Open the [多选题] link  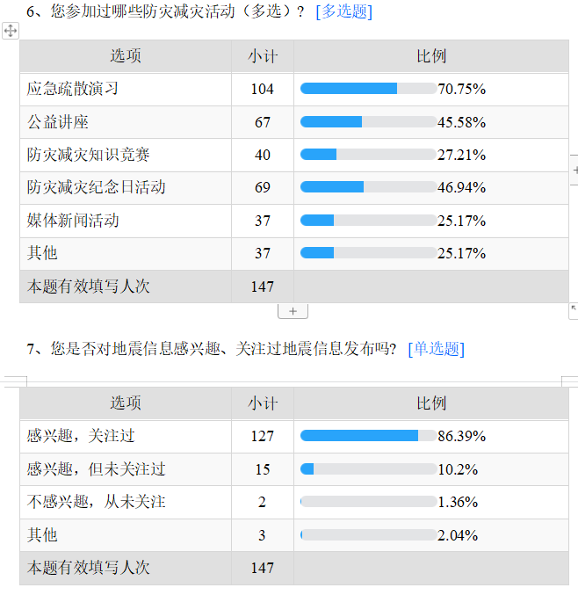(344, 11)
